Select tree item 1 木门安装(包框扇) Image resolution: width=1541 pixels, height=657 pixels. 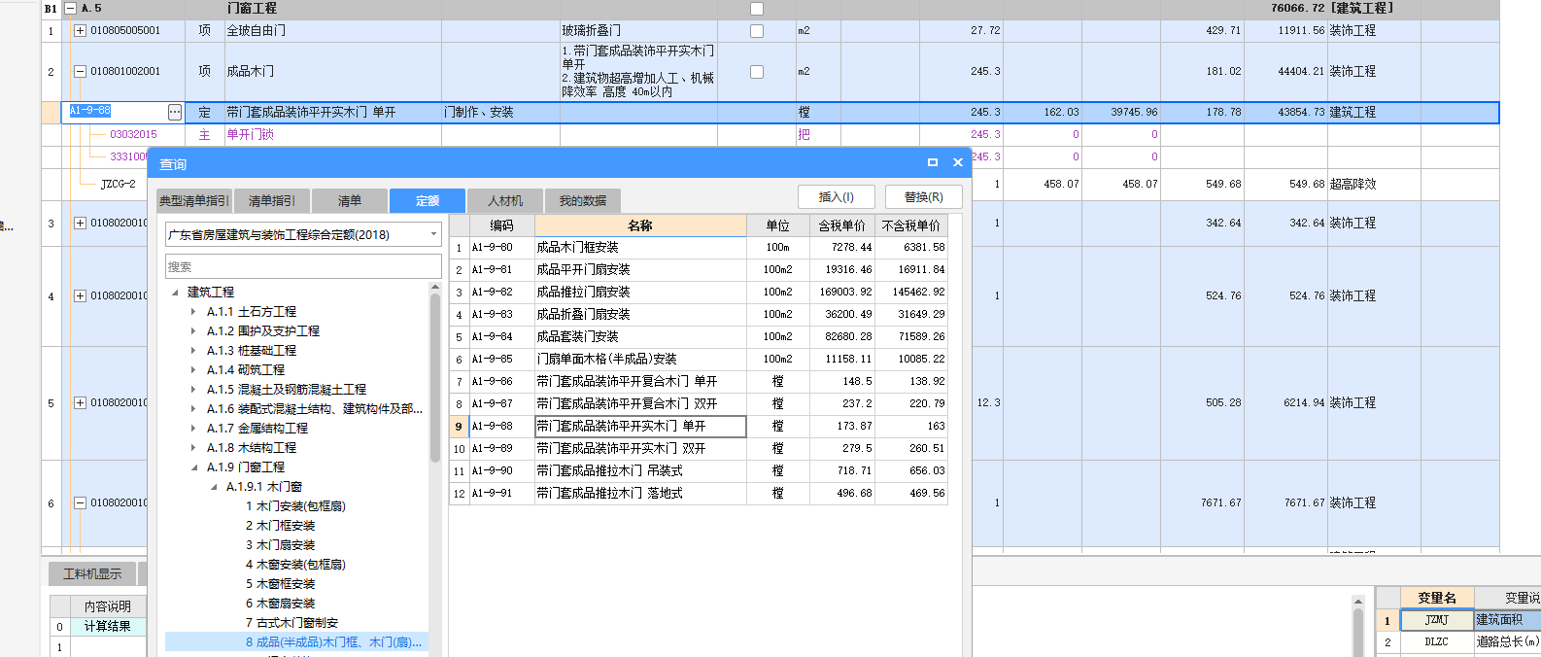[x=295, y=506]
